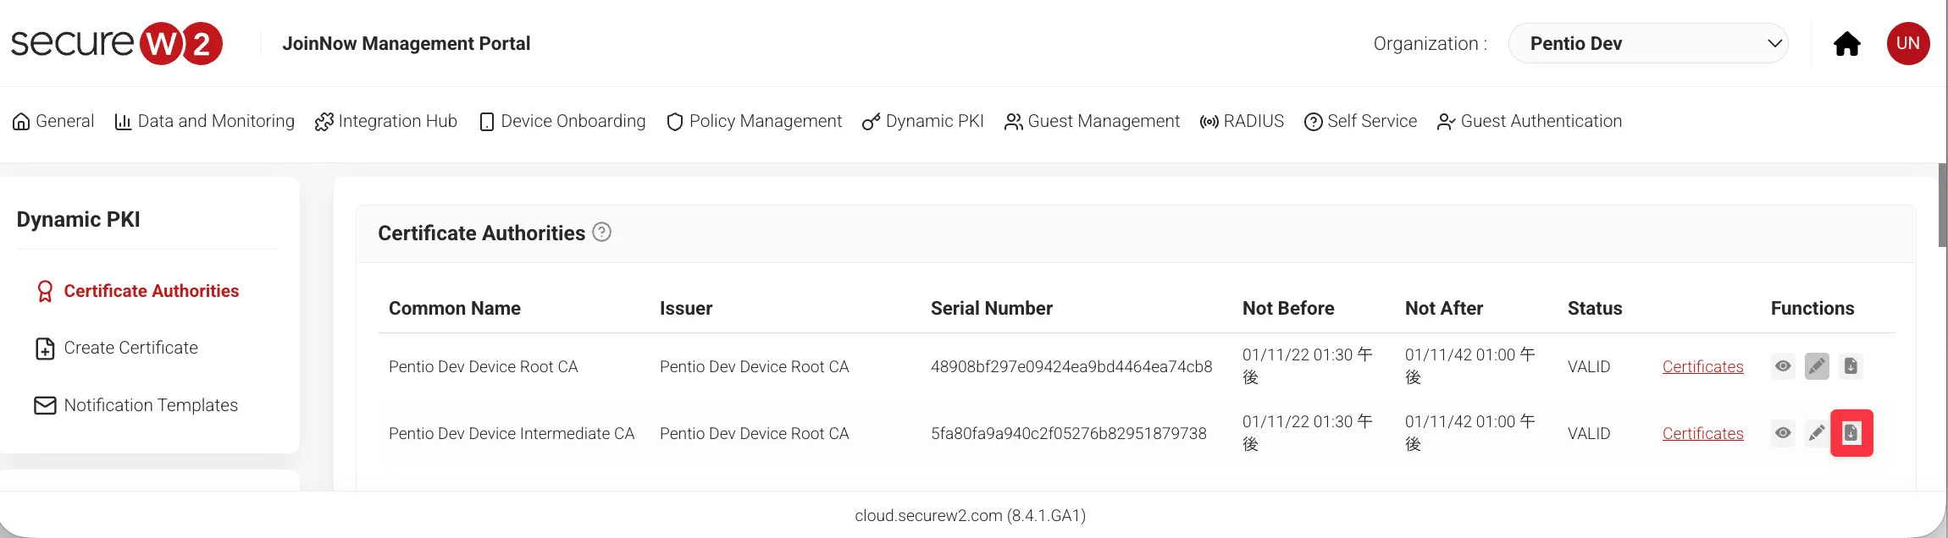
Task: Click the SecureW2 logo
Action: tap(117, 43)
